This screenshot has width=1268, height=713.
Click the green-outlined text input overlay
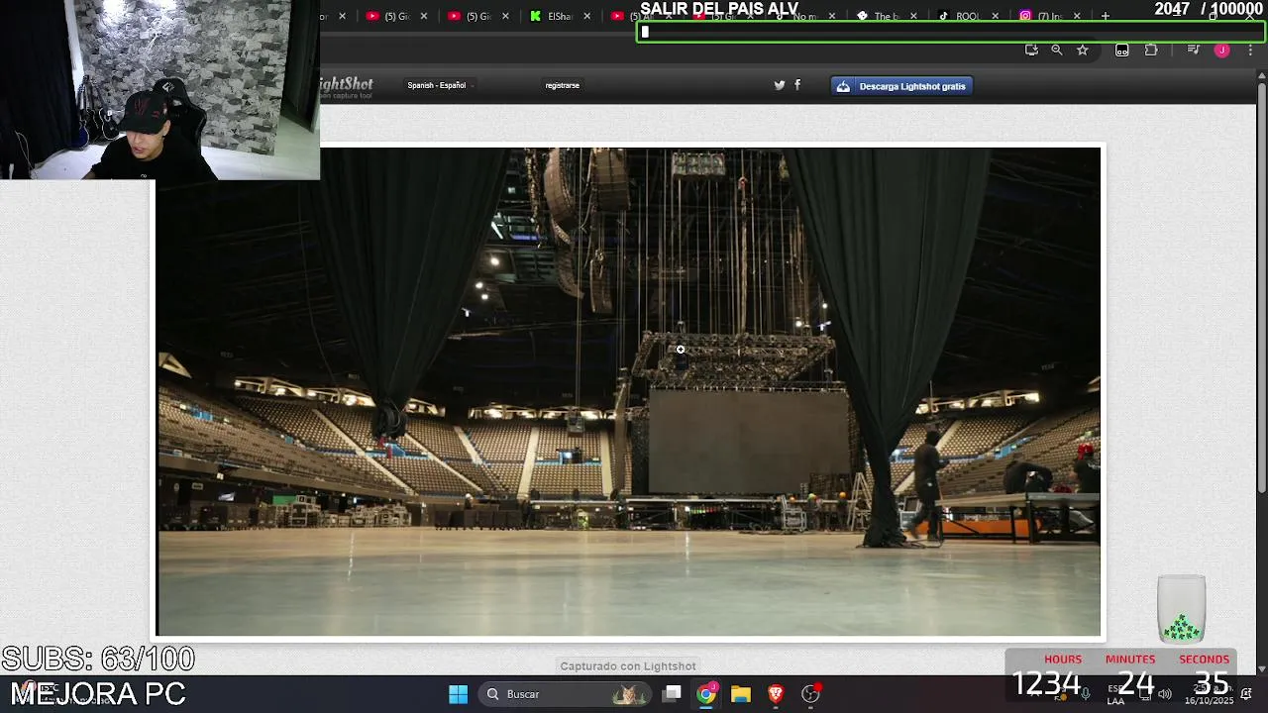(x=949, y=32)
